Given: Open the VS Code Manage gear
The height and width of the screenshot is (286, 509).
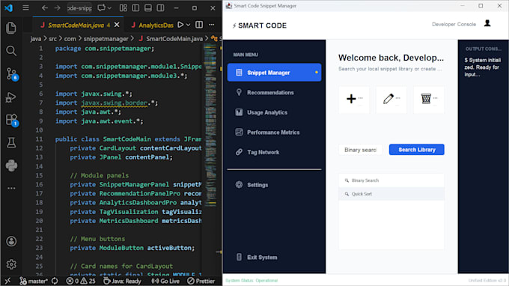Looking at the screenshot, I should tap(11, 264).
